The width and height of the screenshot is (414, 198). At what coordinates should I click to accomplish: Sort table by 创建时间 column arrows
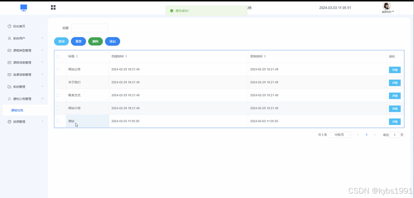126,57
